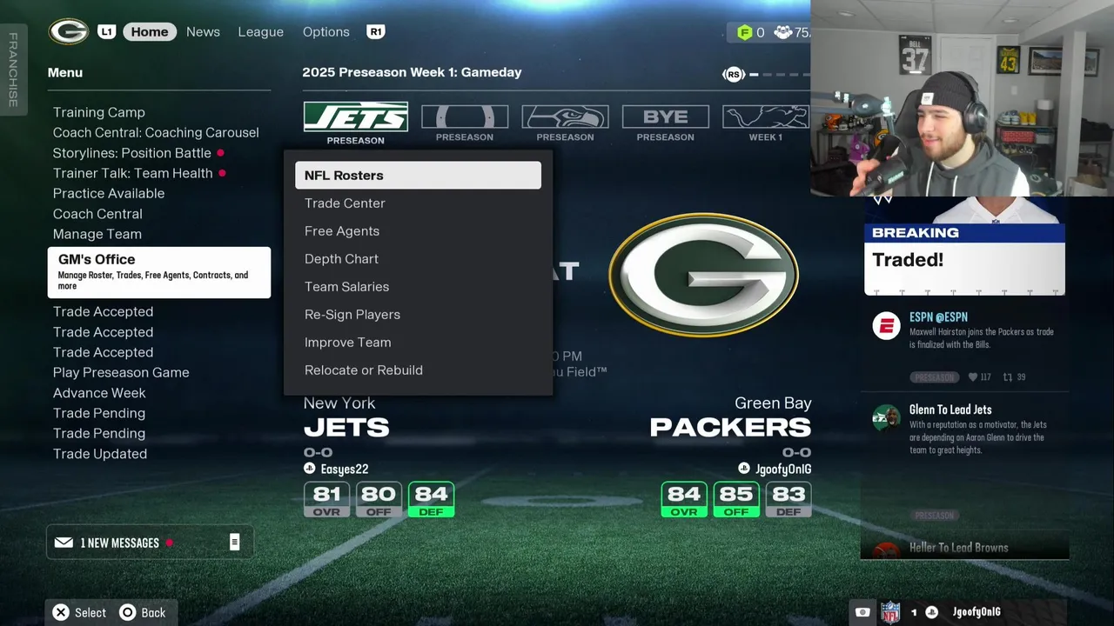Select the BYE preseason schedule tile
The height and width of the screenshot is (626, 1114).
pos(666,123)
